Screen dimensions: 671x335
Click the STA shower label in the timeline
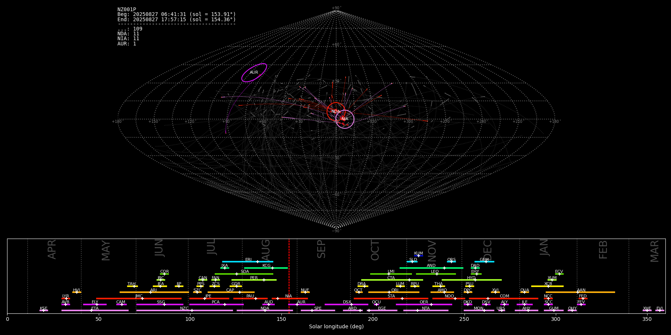coord(391,296)
